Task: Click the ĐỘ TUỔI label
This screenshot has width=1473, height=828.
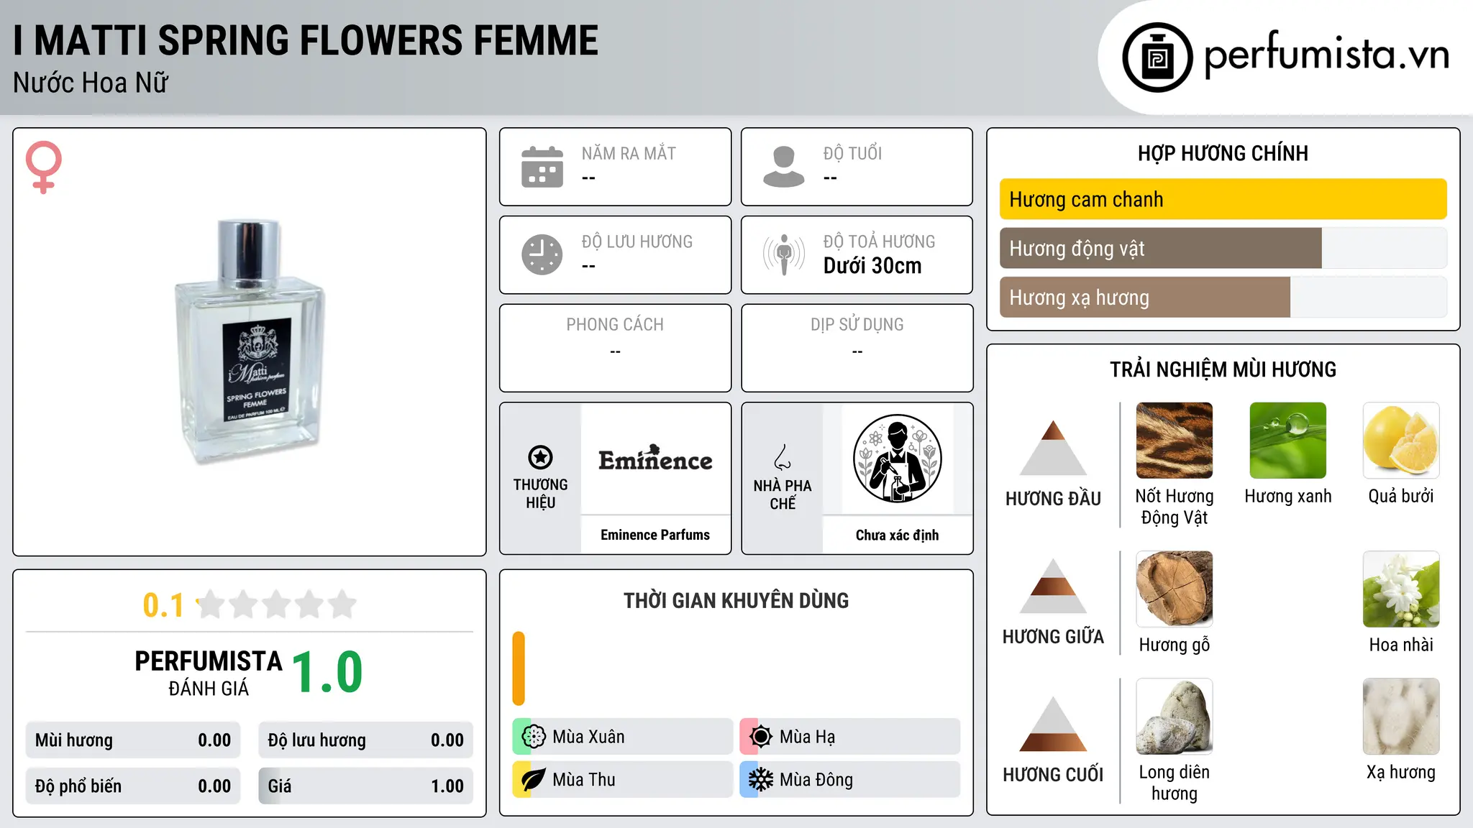Action: (852, 153)
